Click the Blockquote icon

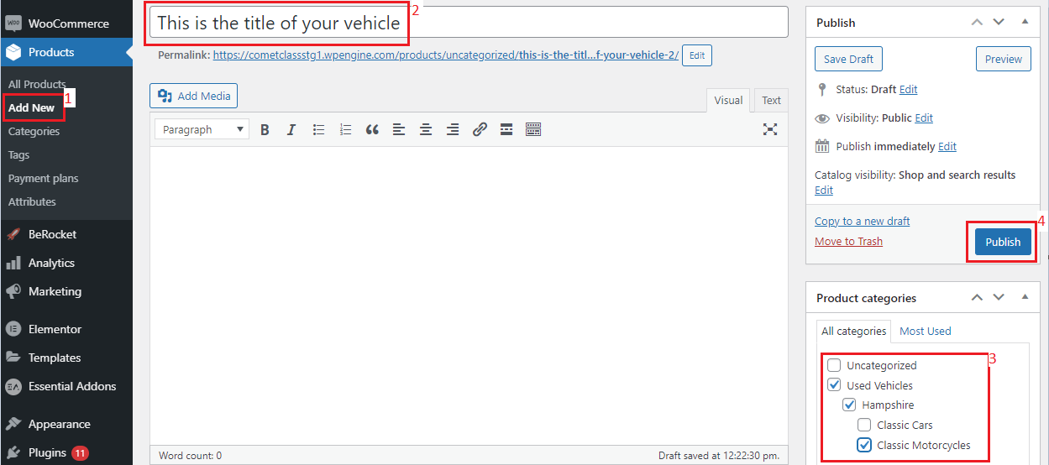tap(372, 130)
